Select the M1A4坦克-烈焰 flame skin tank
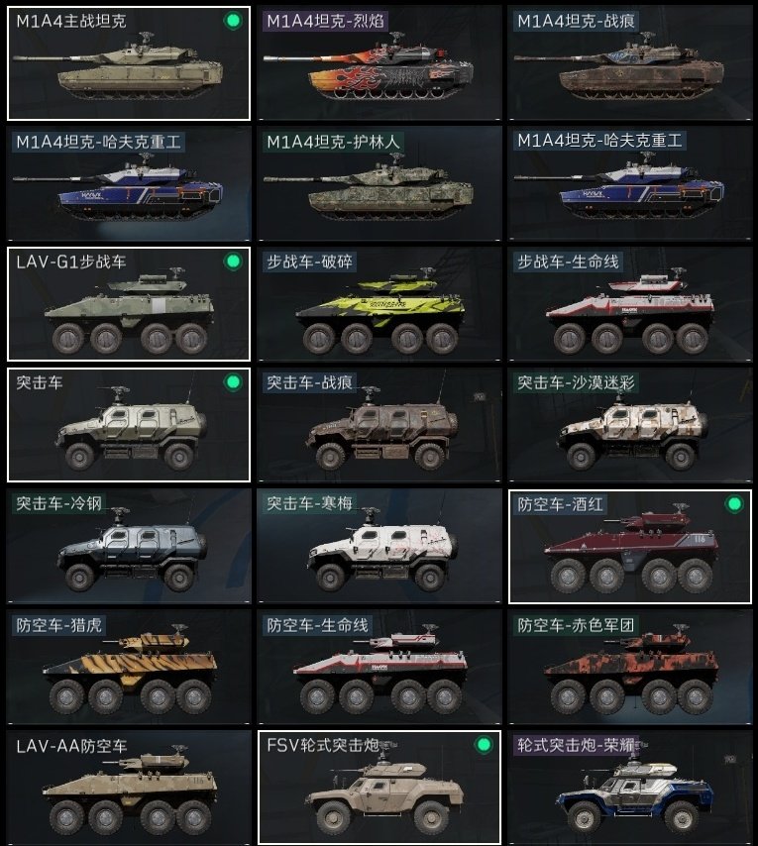This screenshot has height=846, width=758. coord(379,63)
